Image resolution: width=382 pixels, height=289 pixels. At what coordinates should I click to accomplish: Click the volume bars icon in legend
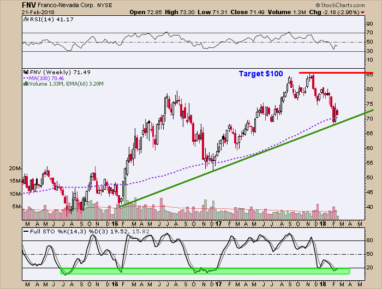point(26,84)
